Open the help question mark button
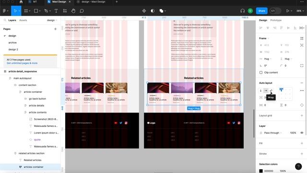The height and width of the screenshot is (173, 307). (298, 167)
